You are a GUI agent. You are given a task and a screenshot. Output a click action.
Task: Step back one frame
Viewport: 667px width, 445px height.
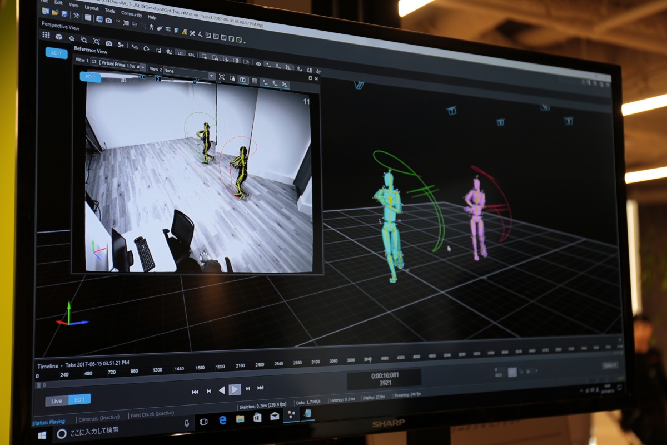(x=209, y=391)
